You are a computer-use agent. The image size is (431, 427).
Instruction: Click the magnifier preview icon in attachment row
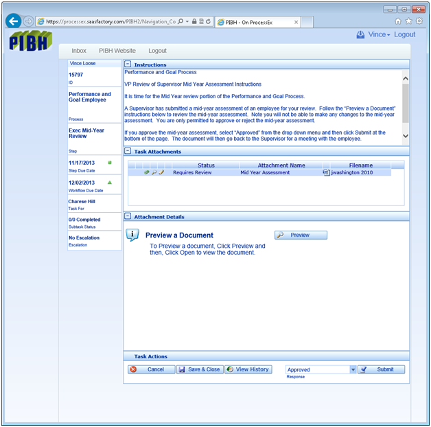pos(154,172)
